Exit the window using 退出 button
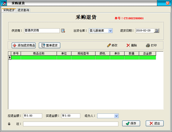172x132 pixels. tap(155, 124)
